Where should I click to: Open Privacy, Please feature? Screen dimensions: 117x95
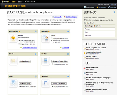(x=91, y=57)
